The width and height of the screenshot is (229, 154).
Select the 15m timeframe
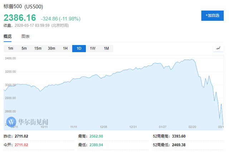tap(38, 49)
